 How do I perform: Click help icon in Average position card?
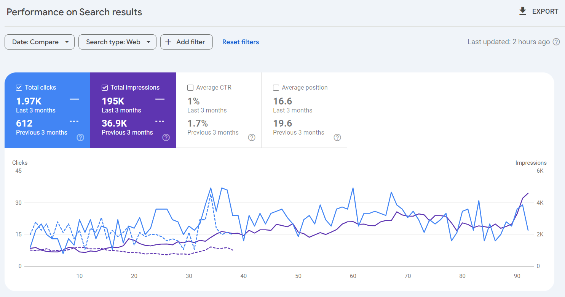point(337,138)
